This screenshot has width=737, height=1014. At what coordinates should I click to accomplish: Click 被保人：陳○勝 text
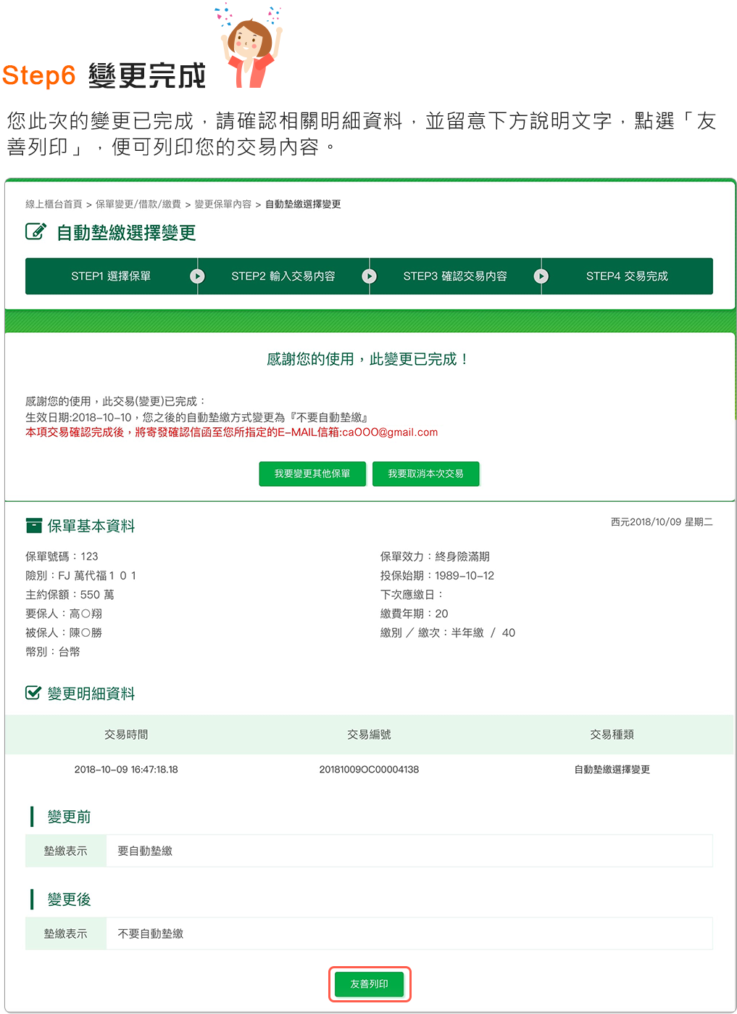[x=64, y=632]
